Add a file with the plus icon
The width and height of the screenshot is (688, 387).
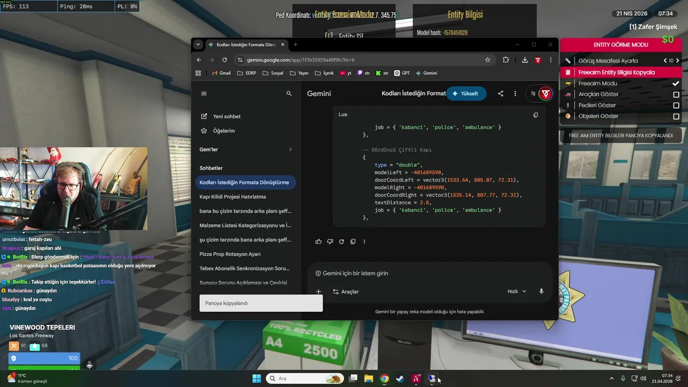pyautogui.click(x=318, y=291)
